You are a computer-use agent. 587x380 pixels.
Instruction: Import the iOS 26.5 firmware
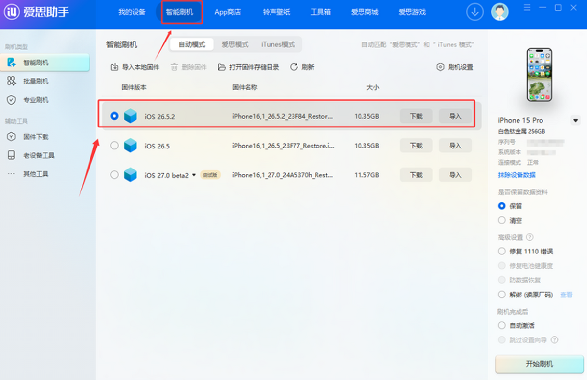(455, 146)
